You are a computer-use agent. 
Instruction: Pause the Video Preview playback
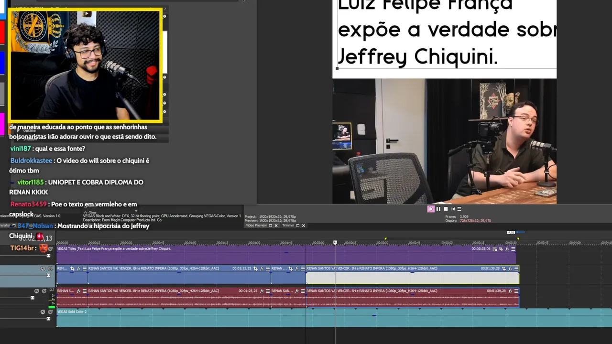(438, 209)
